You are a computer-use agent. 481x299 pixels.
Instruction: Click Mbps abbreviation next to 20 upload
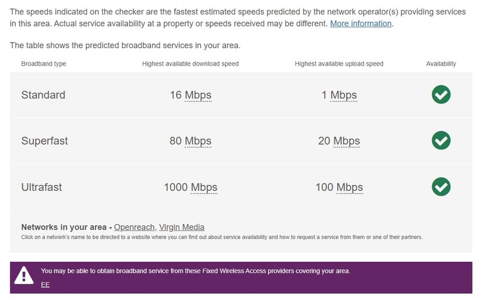pyautogui.click(x=346, y=141)
